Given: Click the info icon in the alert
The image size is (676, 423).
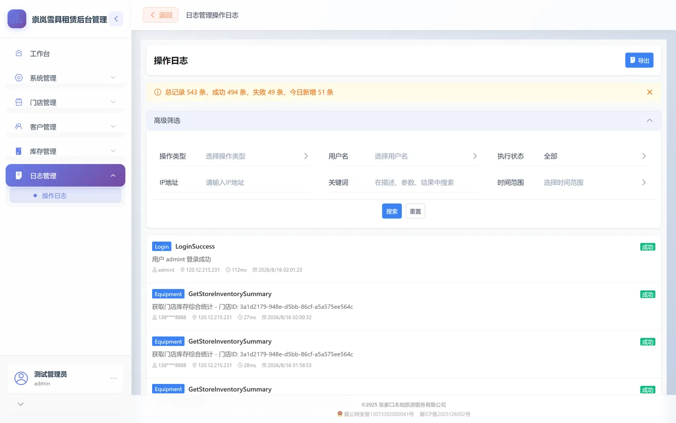Looking at the screenshot, I should coord(157,92).
